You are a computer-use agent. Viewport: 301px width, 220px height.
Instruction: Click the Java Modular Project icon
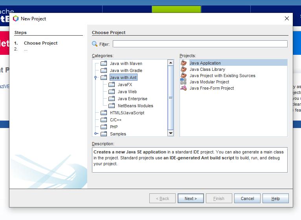(184, 82)
